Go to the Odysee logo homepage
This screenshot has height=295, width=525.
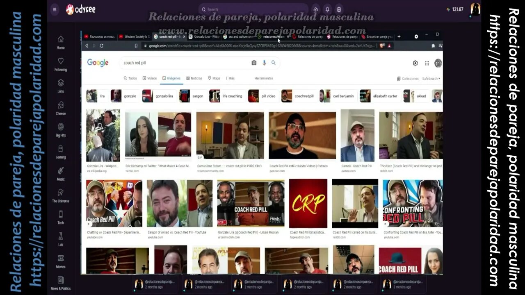tap(81, 9)
